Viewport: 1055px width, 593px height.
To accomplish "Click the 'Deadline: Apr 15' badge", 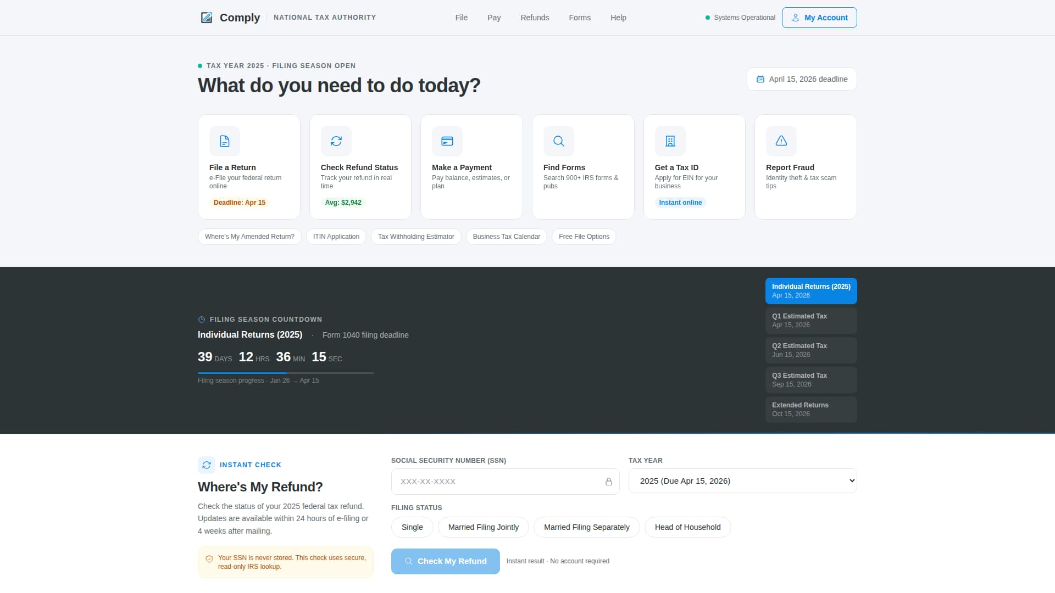I will pos(240,203).
